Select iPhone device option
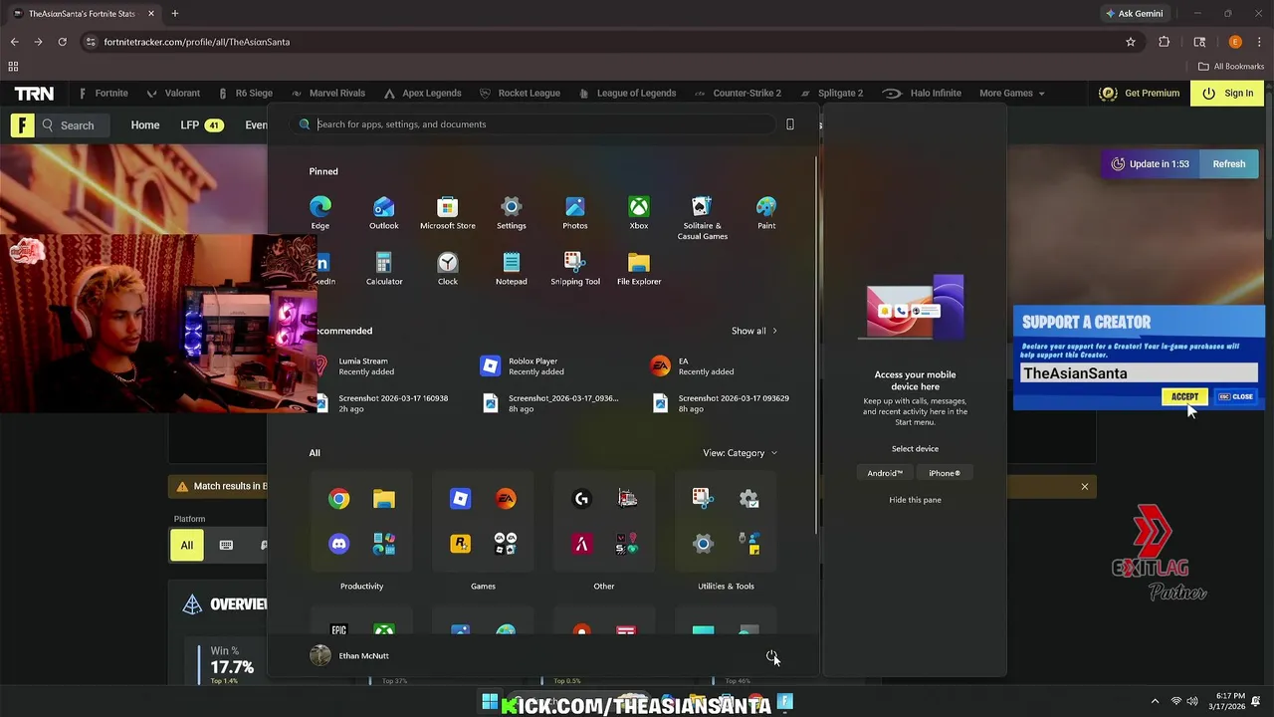This screenshot has height=717, width=1274. pyautogui.click(x=945, y=473)
